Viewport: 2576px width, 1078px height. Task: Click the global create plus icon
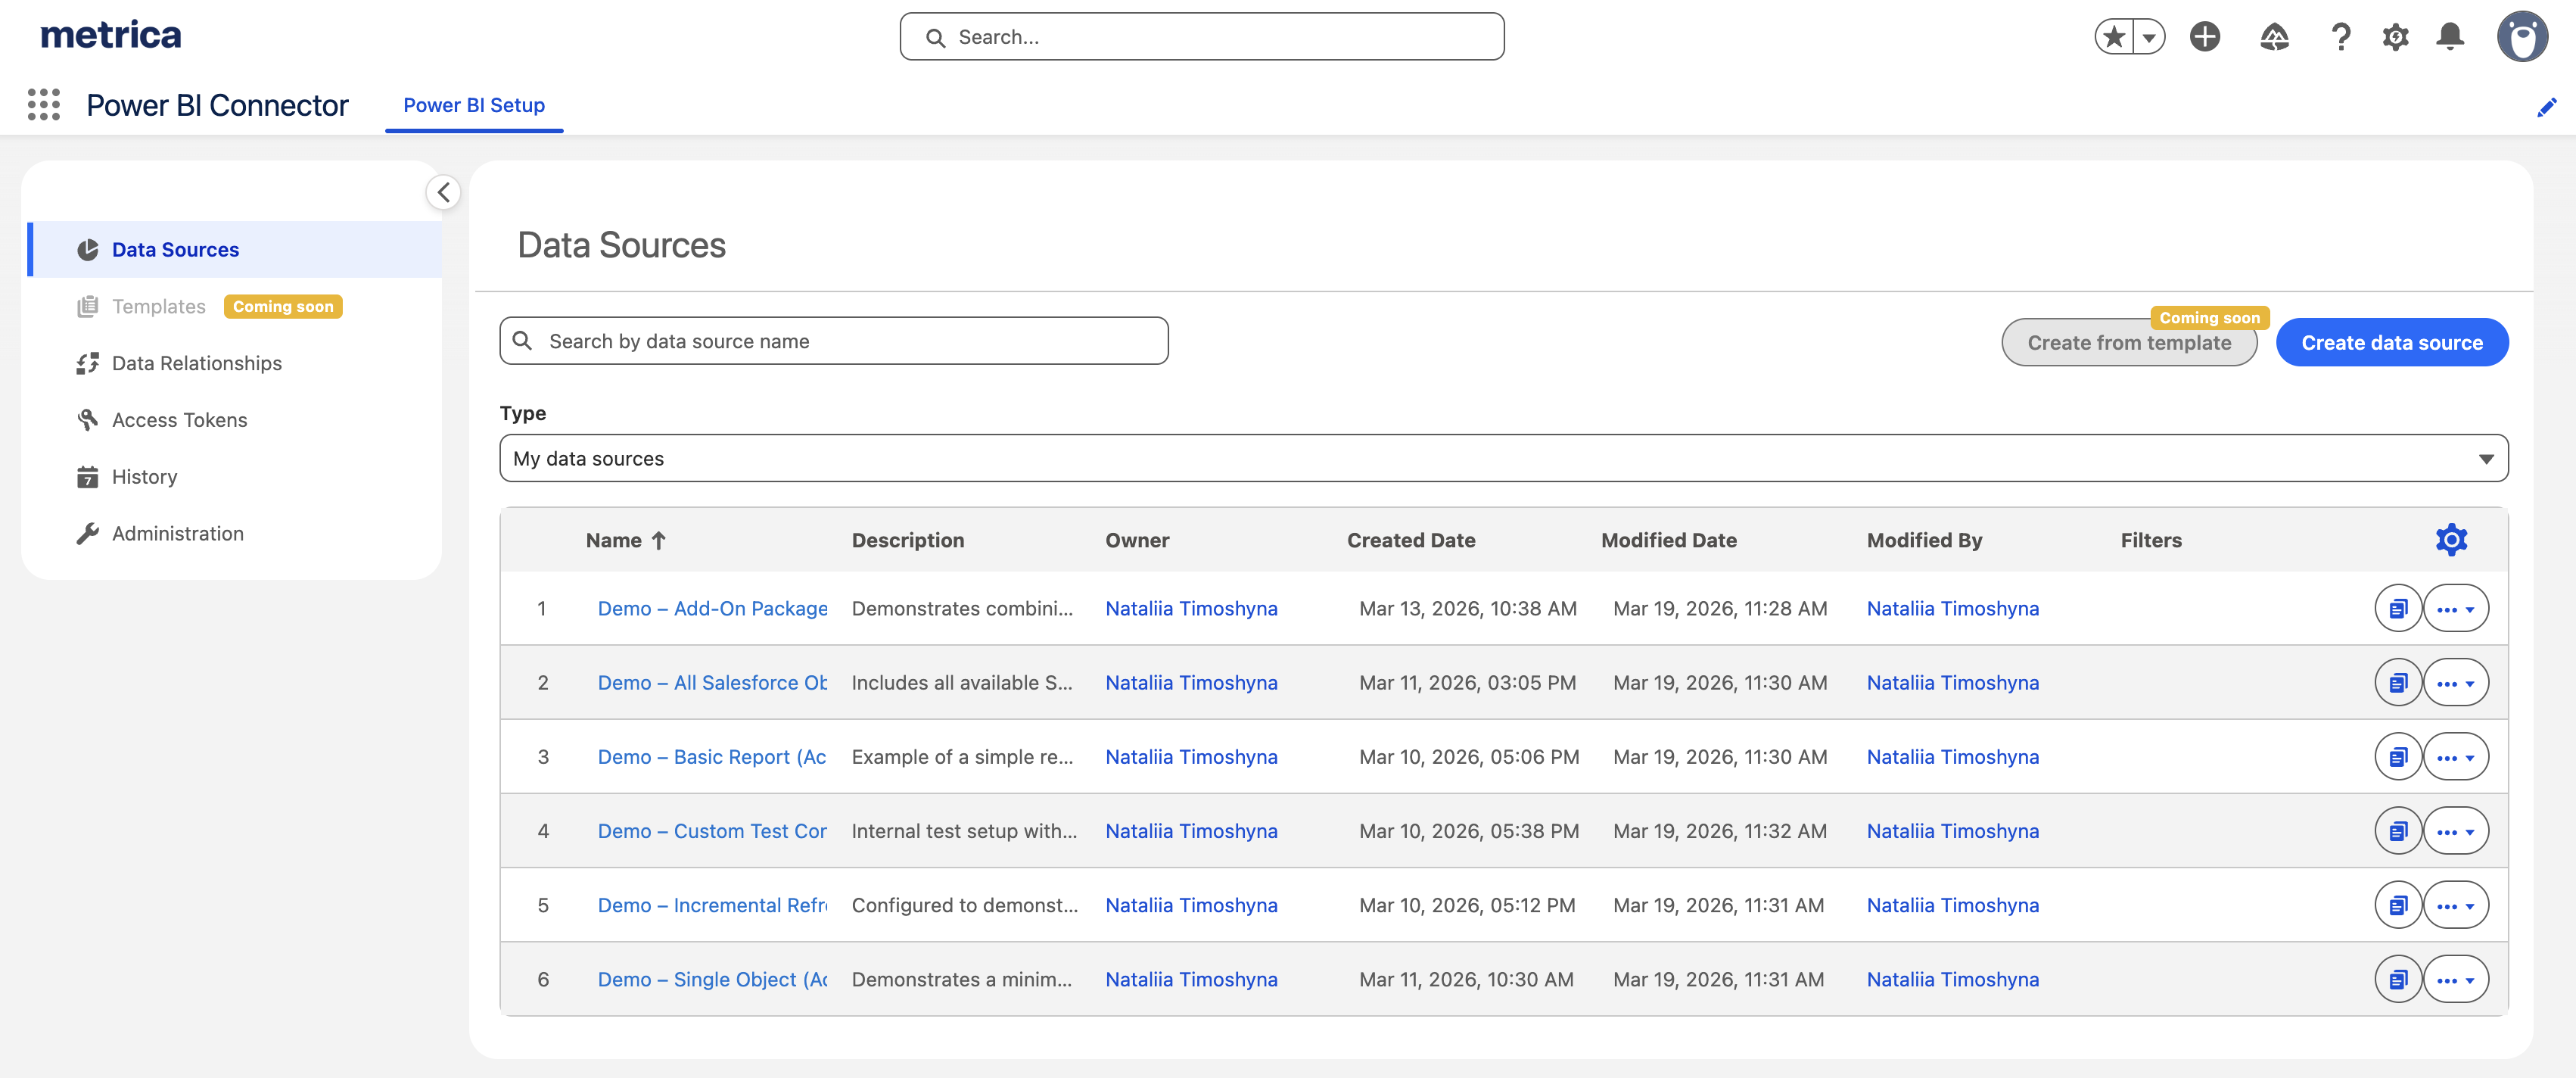point(2204,37)
